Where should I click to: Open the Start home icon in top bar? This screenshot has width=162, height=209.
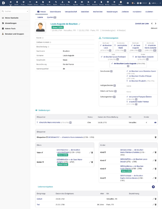[11, 3]
